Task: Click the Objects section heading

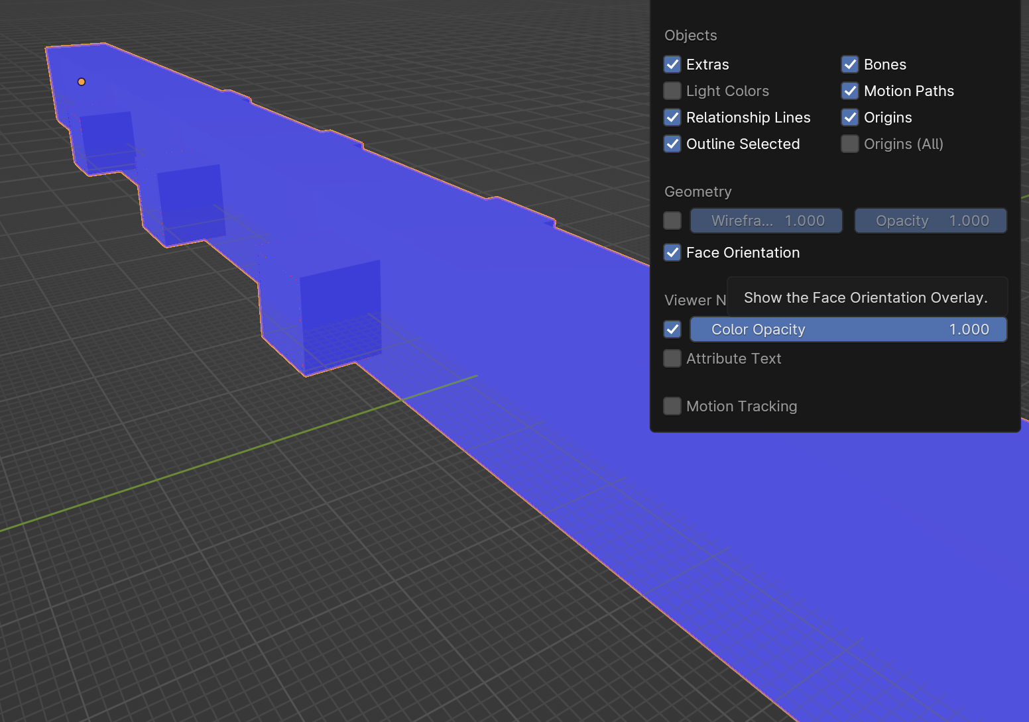Action: tap(691, 35)
